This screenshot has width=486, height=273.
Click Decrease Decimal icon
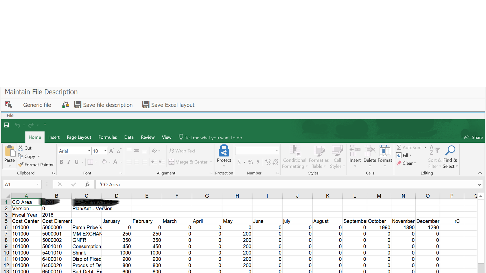276,162
